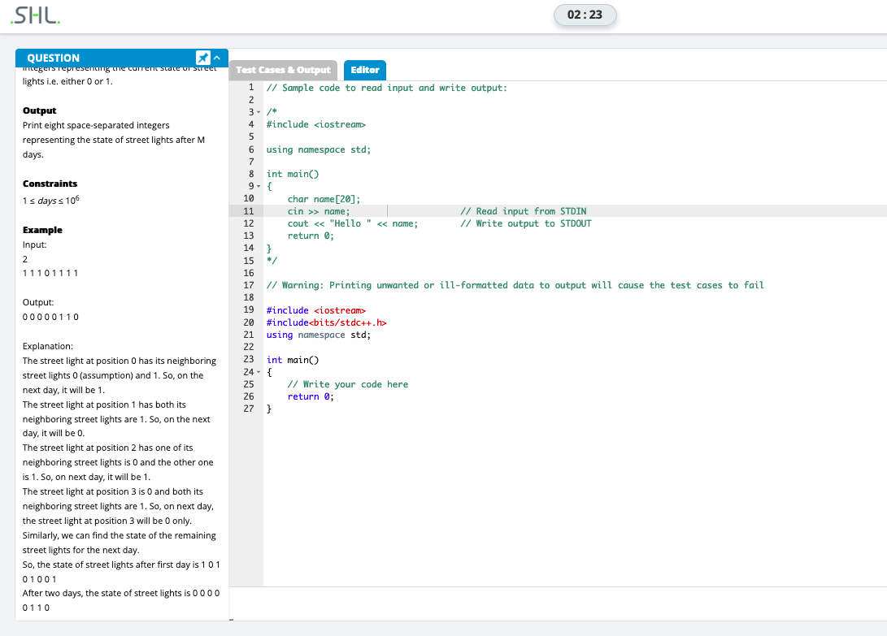The height and width of the screenshot is (636, 887).
Task: Click the warning comment on line 17
Action: pos(515,285)
